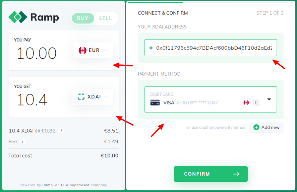Image resolution: width=297 pixels, height=192 pixels.
Task: Click the Canadian flag icon beside EUR
Action: click(x=83, y=50)
